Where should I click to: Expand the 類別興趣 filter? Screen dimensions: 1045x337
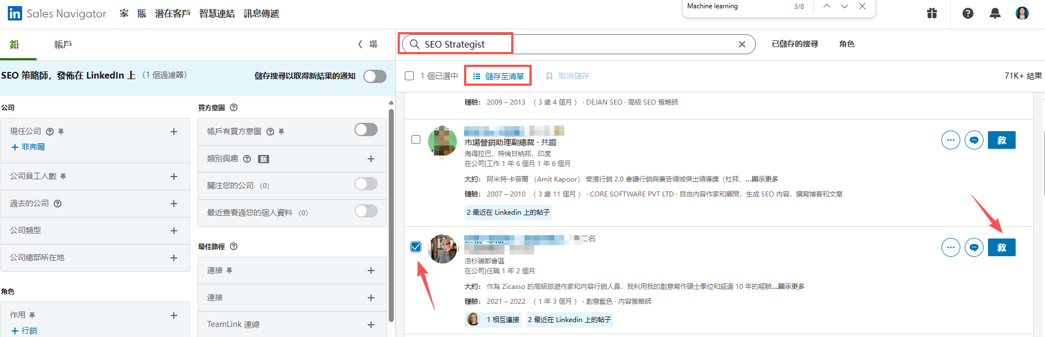370,159
